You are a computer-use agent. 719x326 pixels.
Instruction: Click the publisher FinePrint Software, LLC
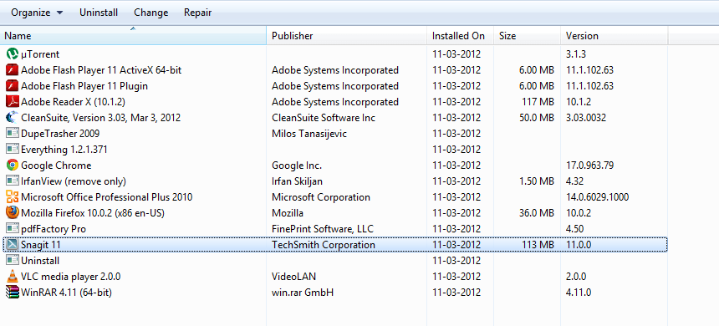(323, 229)
